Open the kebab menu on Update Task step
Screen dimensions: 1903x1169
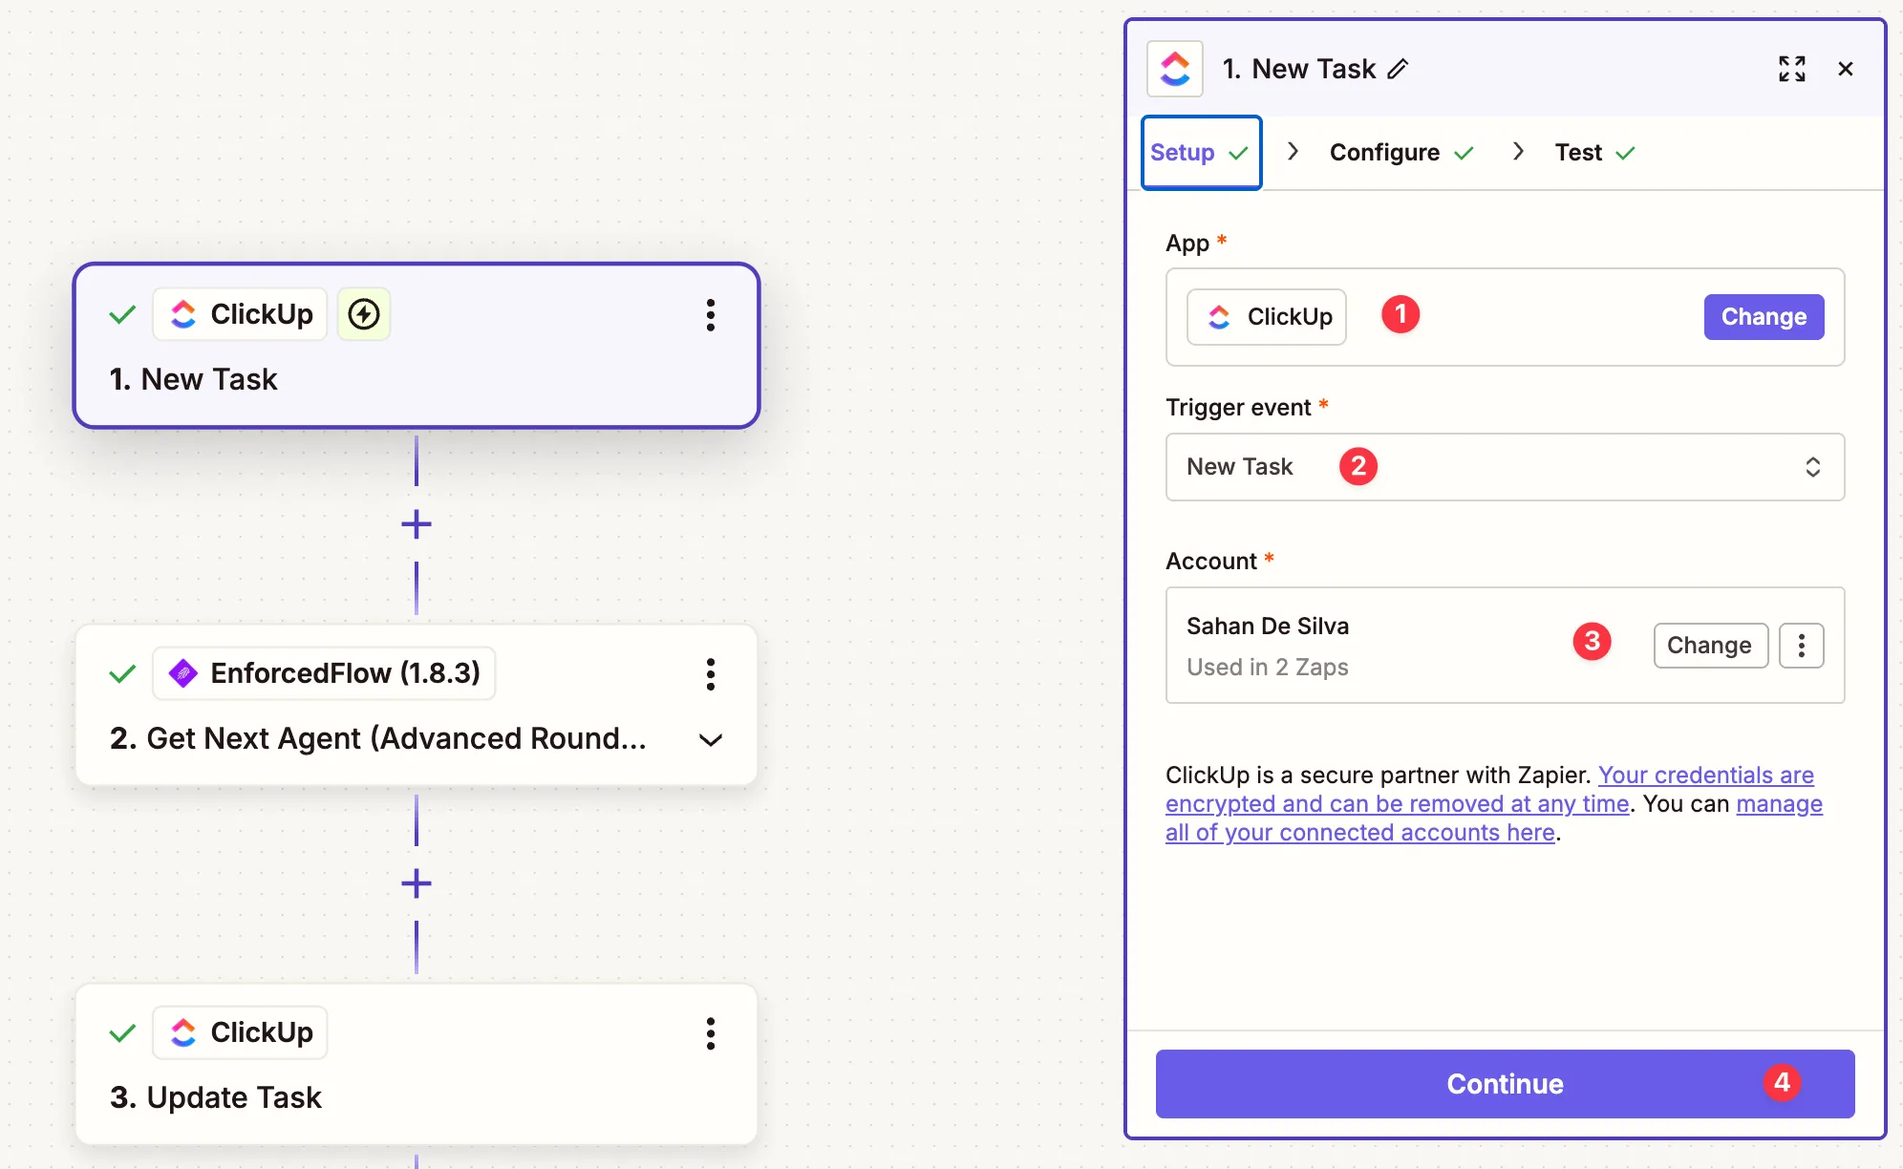(x=711, y=1033)
